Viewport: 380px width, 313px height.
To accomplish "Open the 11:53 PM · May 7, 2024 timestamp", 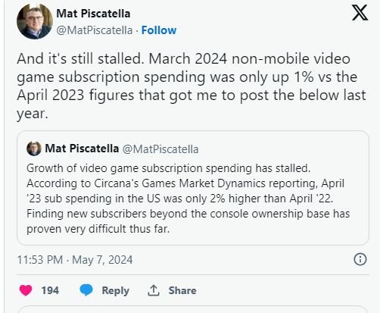I will click(x=75, y=260).
